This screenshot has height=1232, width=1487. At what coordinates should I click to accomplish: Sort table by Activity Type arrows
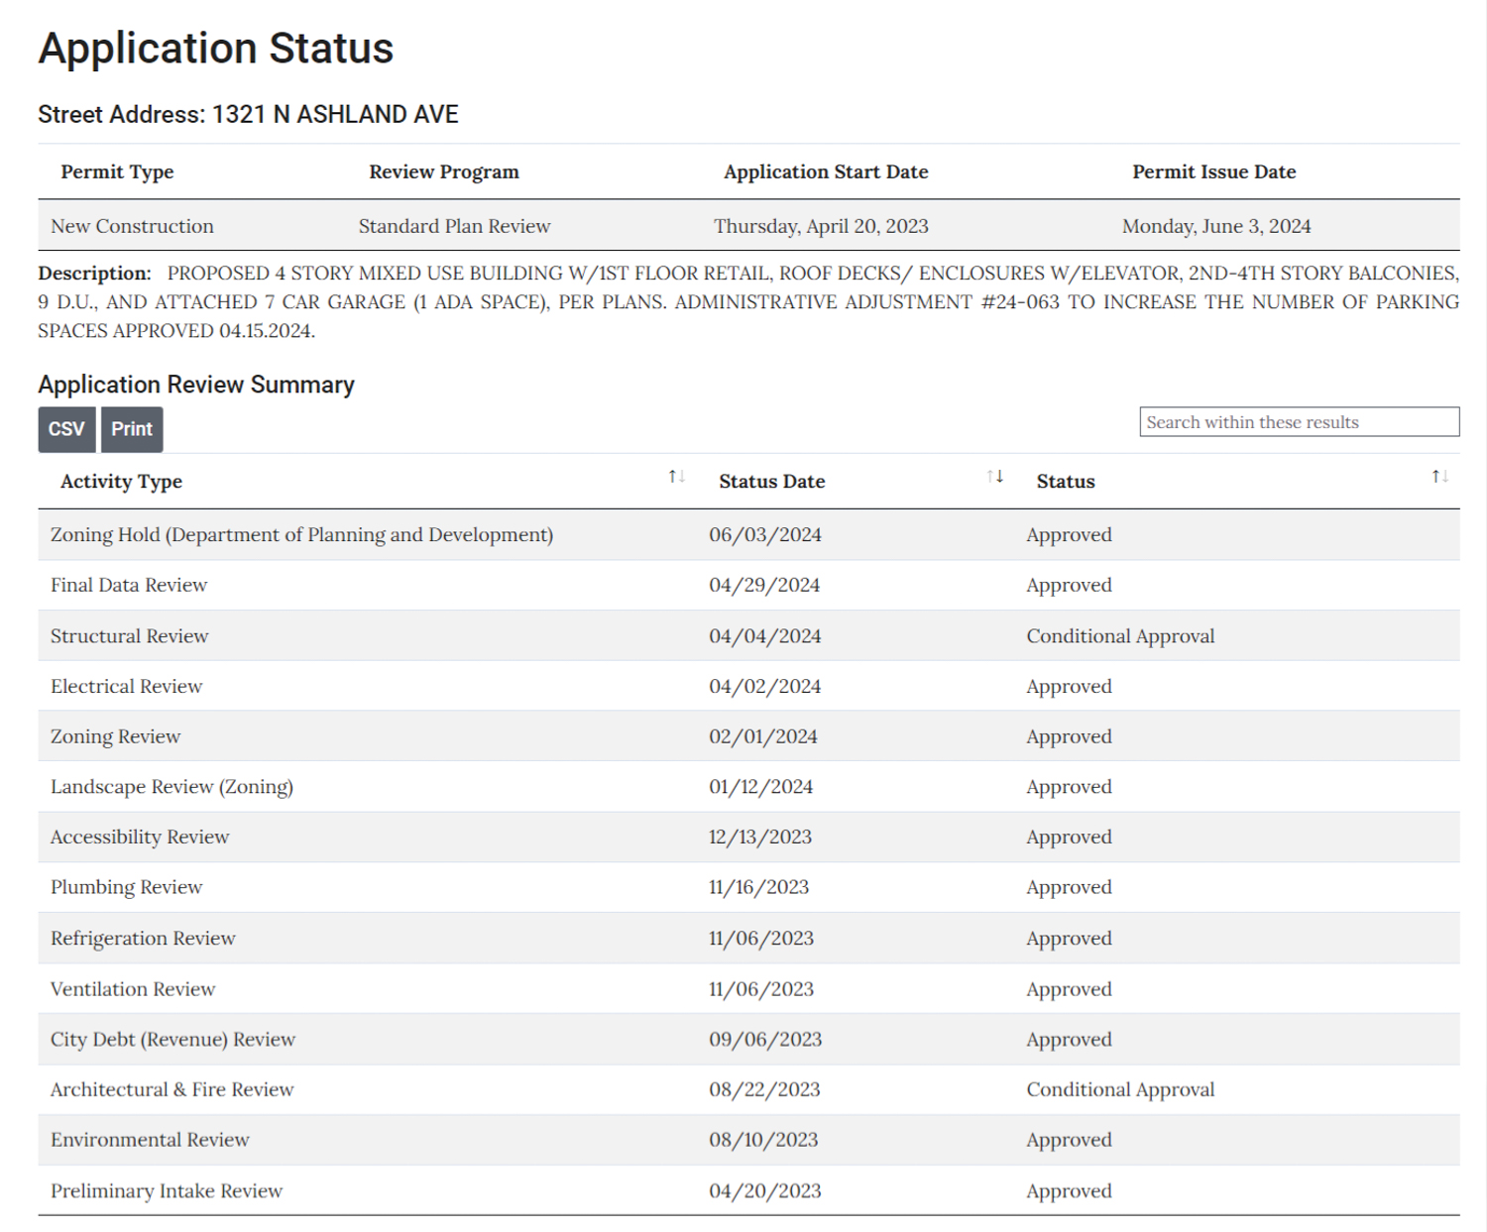pyautogui.click(x=677, y=477)
